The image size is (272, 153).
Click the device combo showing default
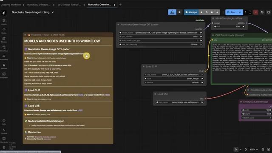pyautogui.click(x=174, y=82)
